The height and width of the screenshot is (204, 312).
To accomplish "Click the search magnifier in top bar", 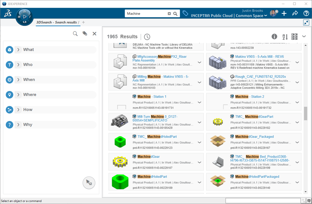I will click(175, 14).
